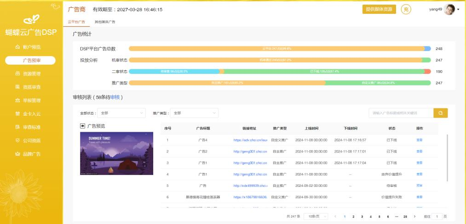This screenshot has width=466, height=224.
Task: Click 预审 for row 5 待审核
Action: 420,186
